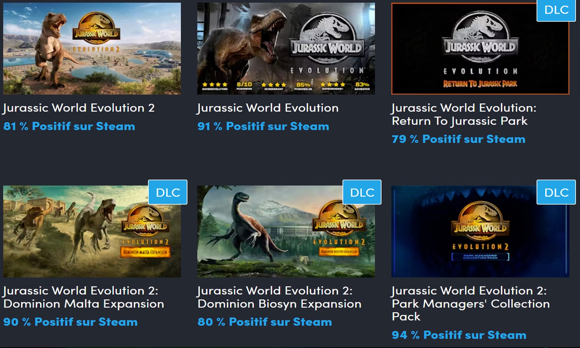Click the Jurassic World Evolution cover image
580x348 pixels.
[x=286, y=48]
